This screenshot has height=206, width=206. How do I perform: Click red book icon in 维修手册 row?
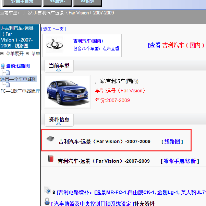tap(51, 158)
